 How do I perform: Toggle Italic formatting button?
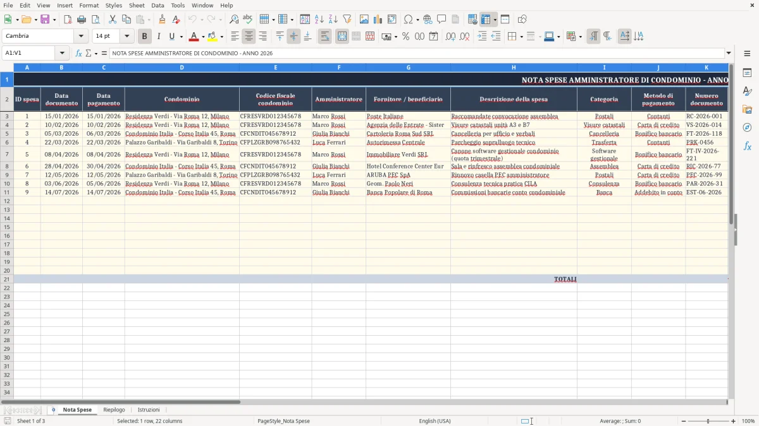[159, 37]
